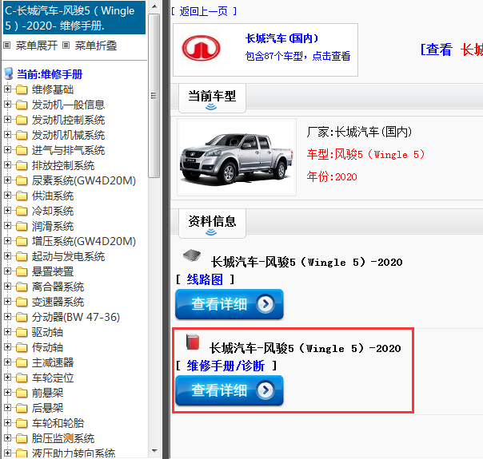Click the 厂家:长城汽车(国内) text
Image resolution: width=483 pixels, height=459 pixels.
tap(359, 132)
